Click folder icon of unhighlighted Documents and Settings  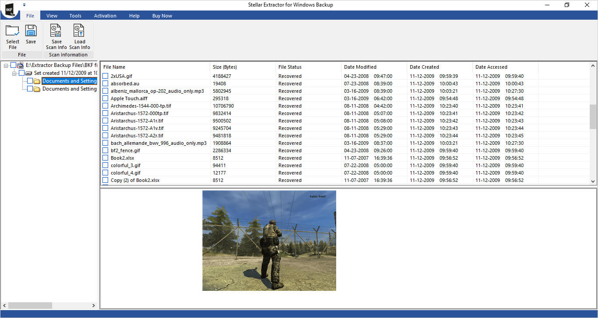pos(37,89)
